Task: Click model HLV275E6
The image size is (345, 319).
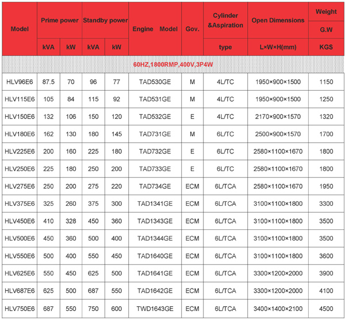Action: point(20,186)
